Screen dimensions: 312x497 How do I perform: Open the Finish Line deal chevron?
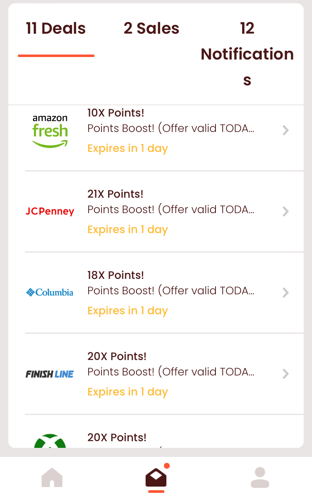coord(285,374)
